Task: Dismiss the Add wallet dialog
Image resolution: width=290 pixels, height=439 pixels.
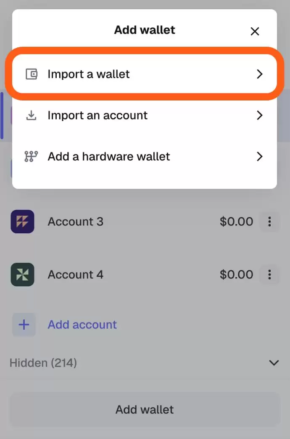Action: [x=255, y=31]
